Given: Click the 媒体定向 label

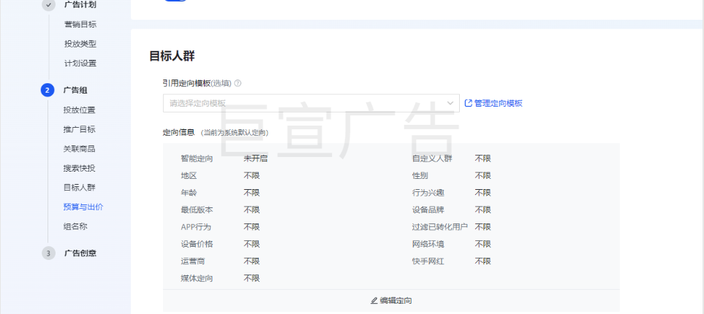Looking at the screenshot, I should click(x=197, y=278).
